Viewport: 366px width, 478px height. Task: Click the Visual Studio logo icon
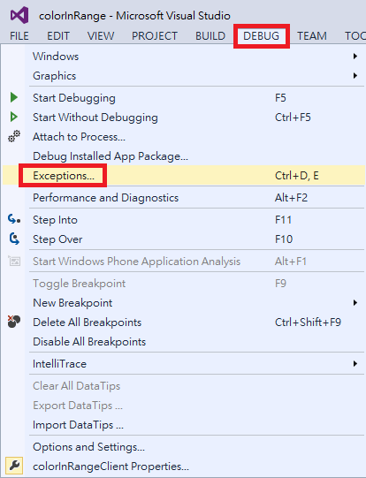coord(19,15)
